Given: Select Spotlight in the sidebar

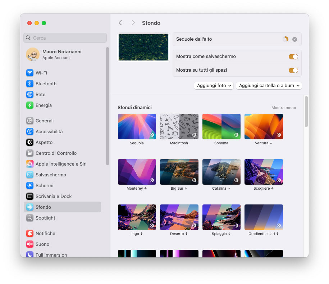Looking at the screenshot, I should [x=45, y=218].
